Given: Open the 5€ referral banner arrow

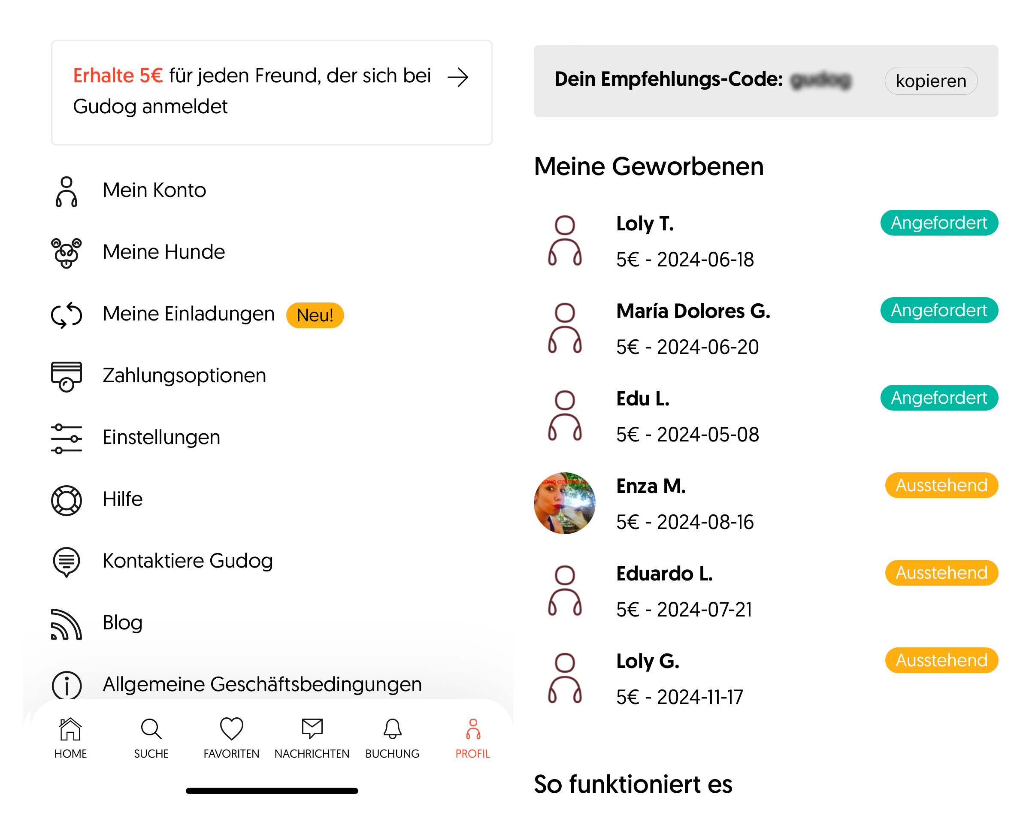Looking at the screenshot, I should pos(458,77).
